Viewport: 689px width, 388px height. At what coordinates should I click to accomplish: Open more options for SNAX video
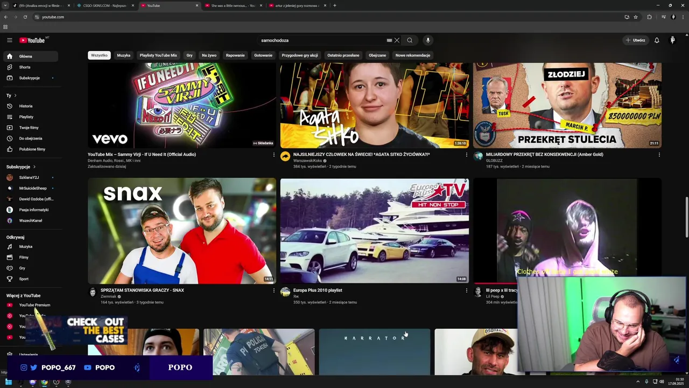point(273,290)
